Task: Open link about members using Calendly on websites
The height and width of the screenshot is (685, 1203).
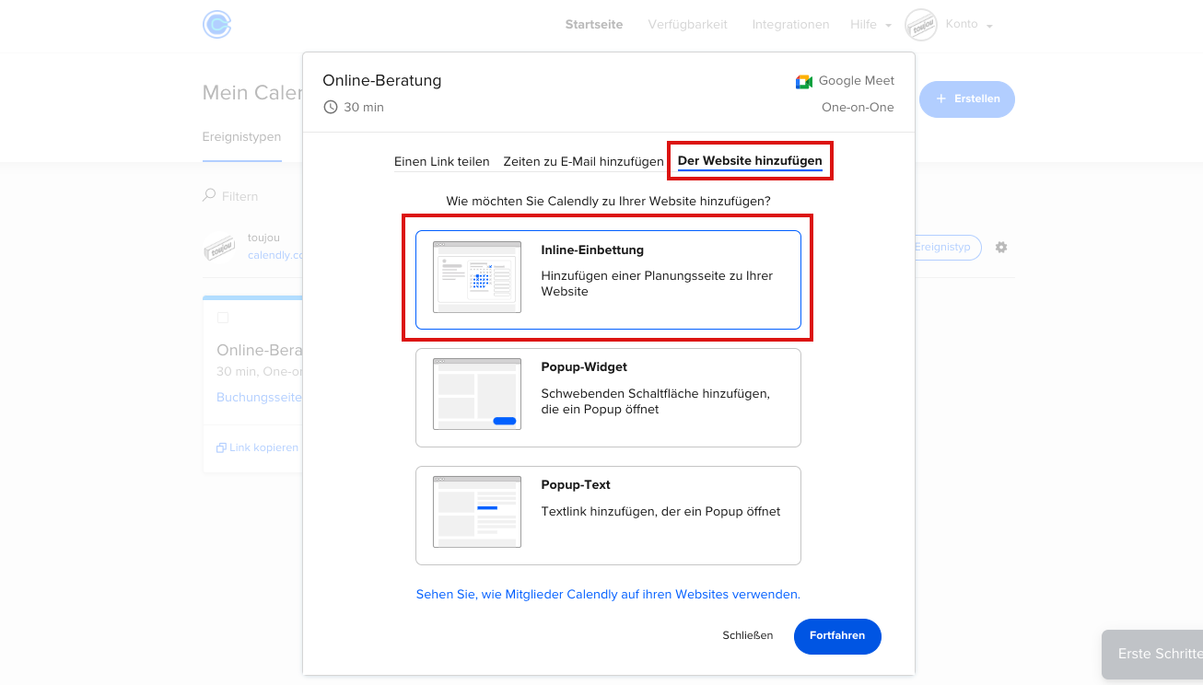Action: click(x=608, y=595)
